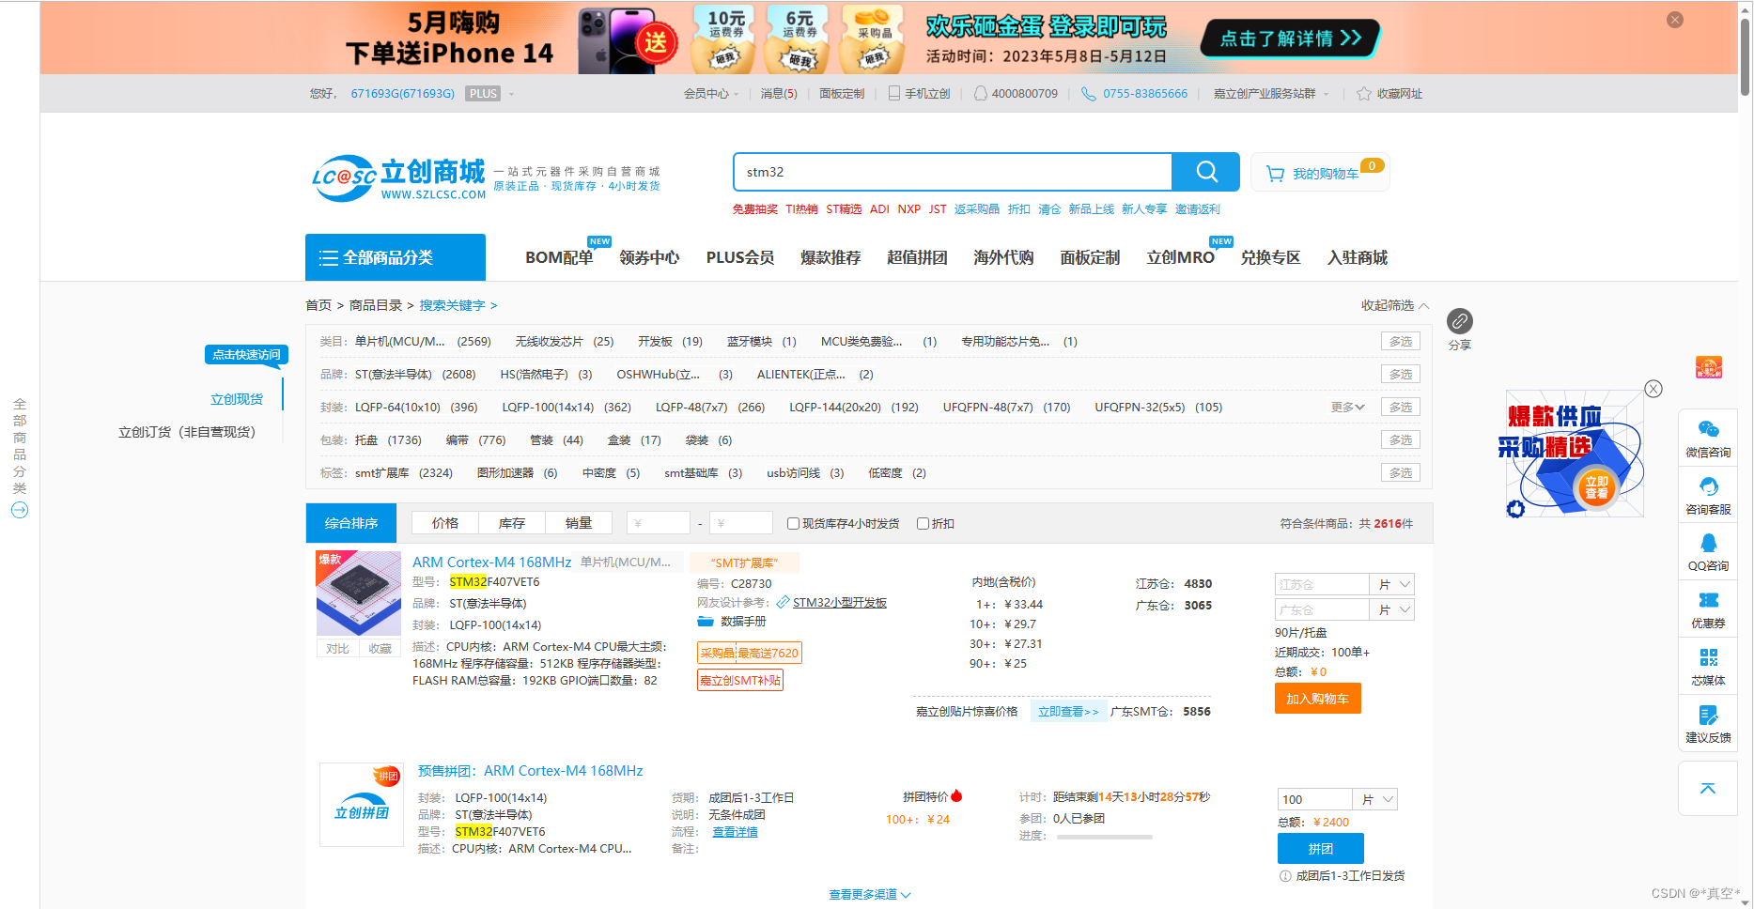Viewport: 1754px width, 909px height.
Task: Focus the stm32 search input
Action: (x=953, y=172)
